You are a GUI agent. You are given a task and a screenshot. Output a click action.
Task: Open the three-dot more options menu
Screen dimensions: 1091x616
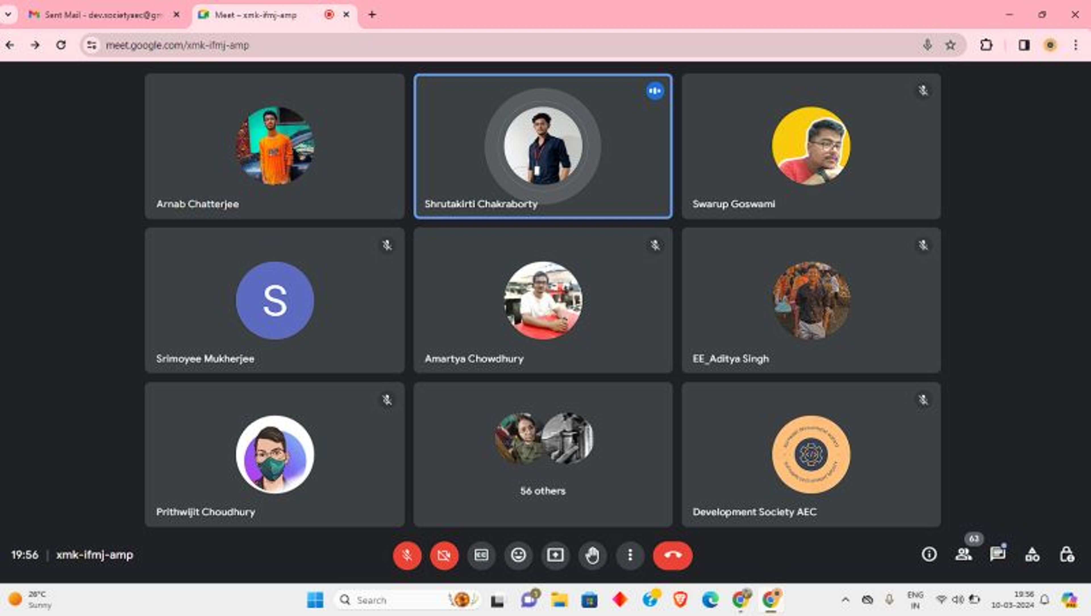pos(630,555)
